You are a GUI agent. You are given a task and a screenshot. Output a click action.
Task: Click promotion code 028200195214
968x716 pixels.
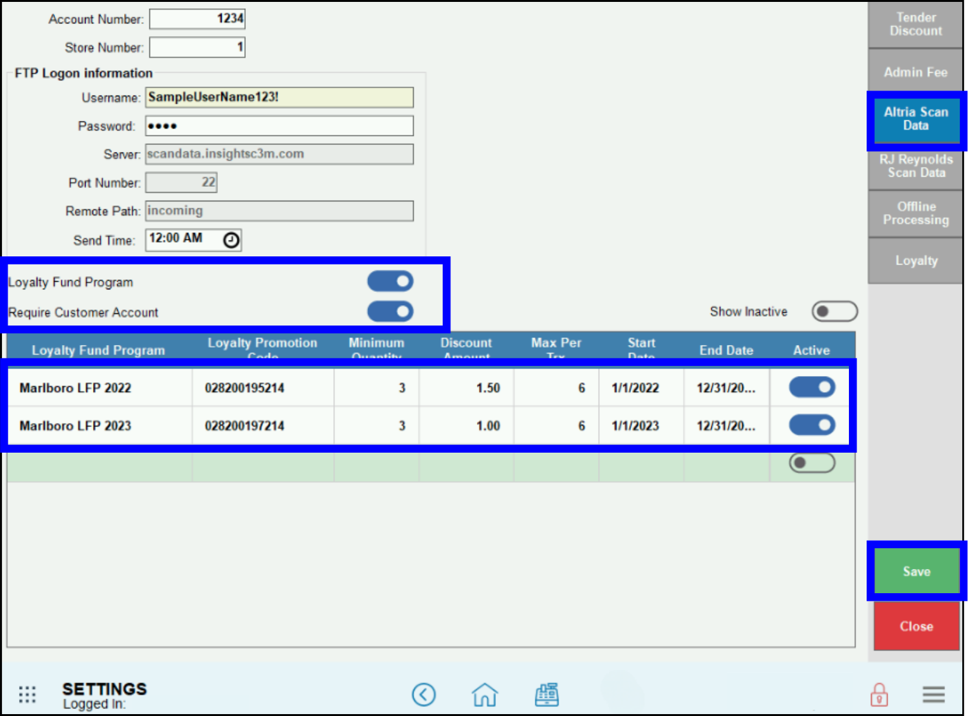[x=245, y=388]
